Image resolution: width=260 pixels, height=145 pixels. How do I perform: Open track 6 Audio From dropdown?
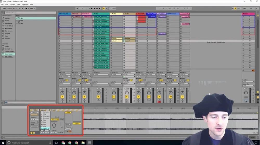[x=129, y=74]
